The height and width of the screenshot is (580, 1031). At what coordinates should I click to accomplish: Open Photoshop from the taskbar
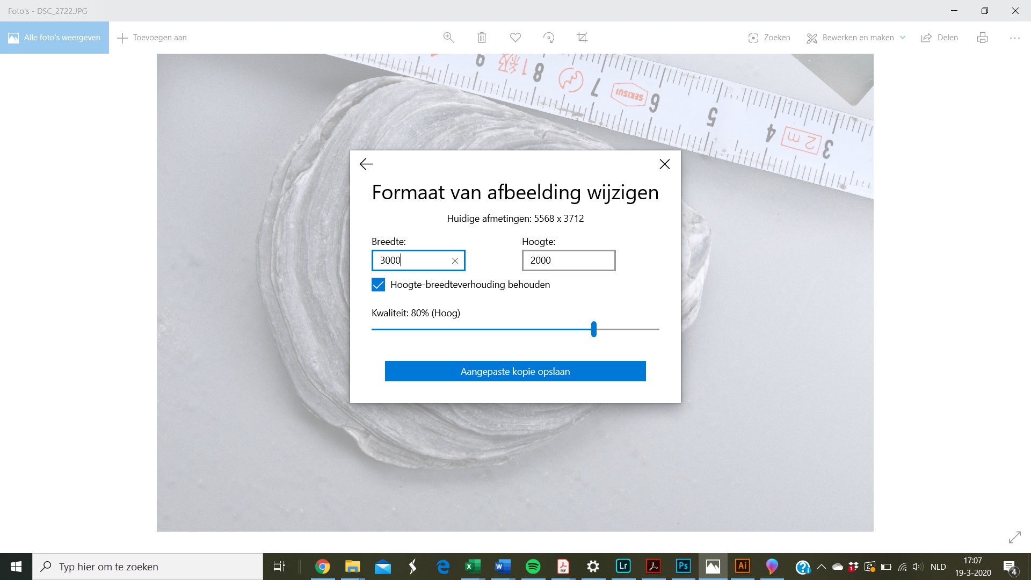tap(683, 566)
